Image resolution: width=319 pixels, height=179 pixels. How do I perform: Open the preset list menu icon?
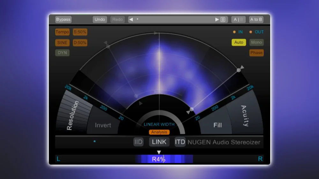(x=223, y=19)
